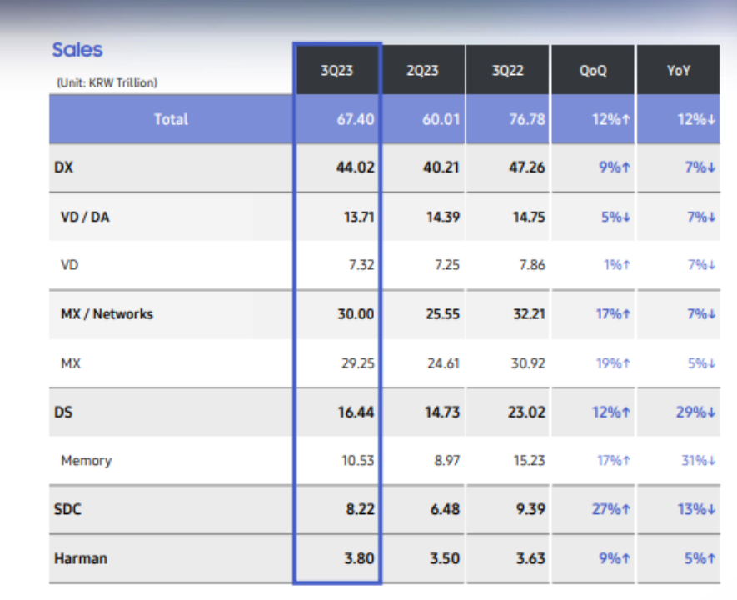Click the 3Q22 column header
This screenshot has height=600, width=737.
pyautogui.click(x=507, y=71)
